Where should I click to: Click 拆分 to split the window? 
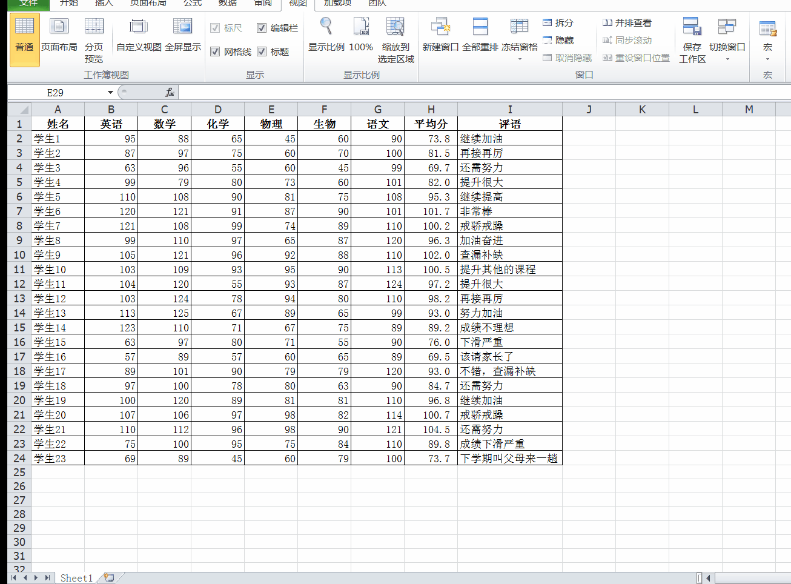(x=558, y=23)
